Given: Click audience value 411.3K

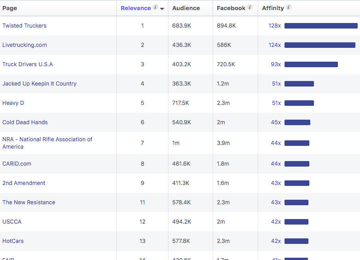Looking at the screenshot, I should point(180,183).
